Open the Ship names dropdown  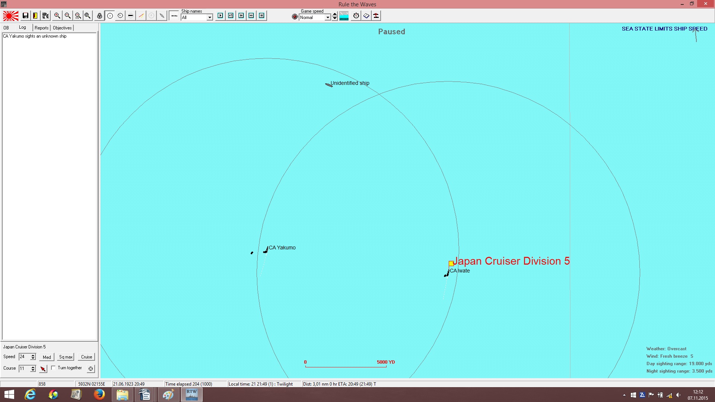tap(210, 17)
